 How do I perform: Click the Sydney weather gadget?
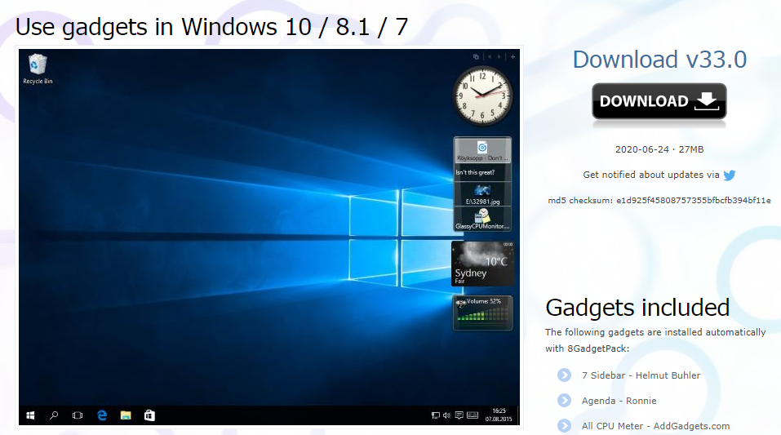(482, 264)
